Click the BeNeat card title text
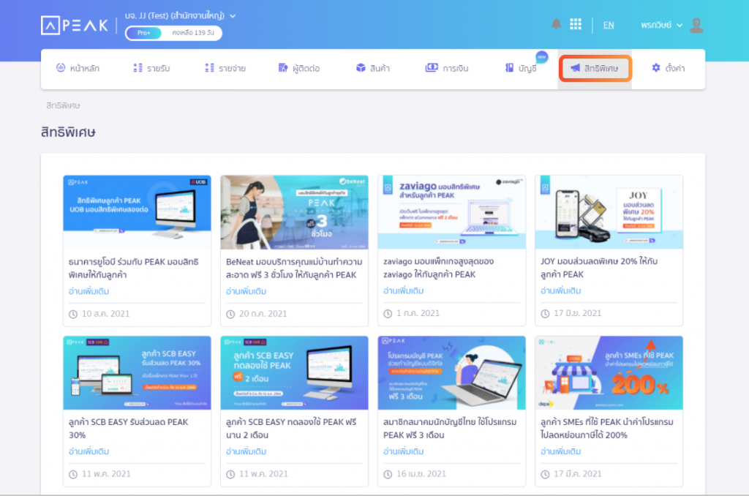Viewport: 749px width, 496px height. pos(294,268)
